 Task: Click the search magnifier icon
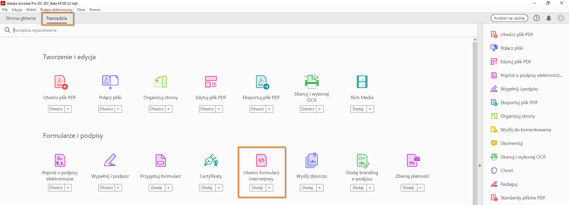pos(7,30)
